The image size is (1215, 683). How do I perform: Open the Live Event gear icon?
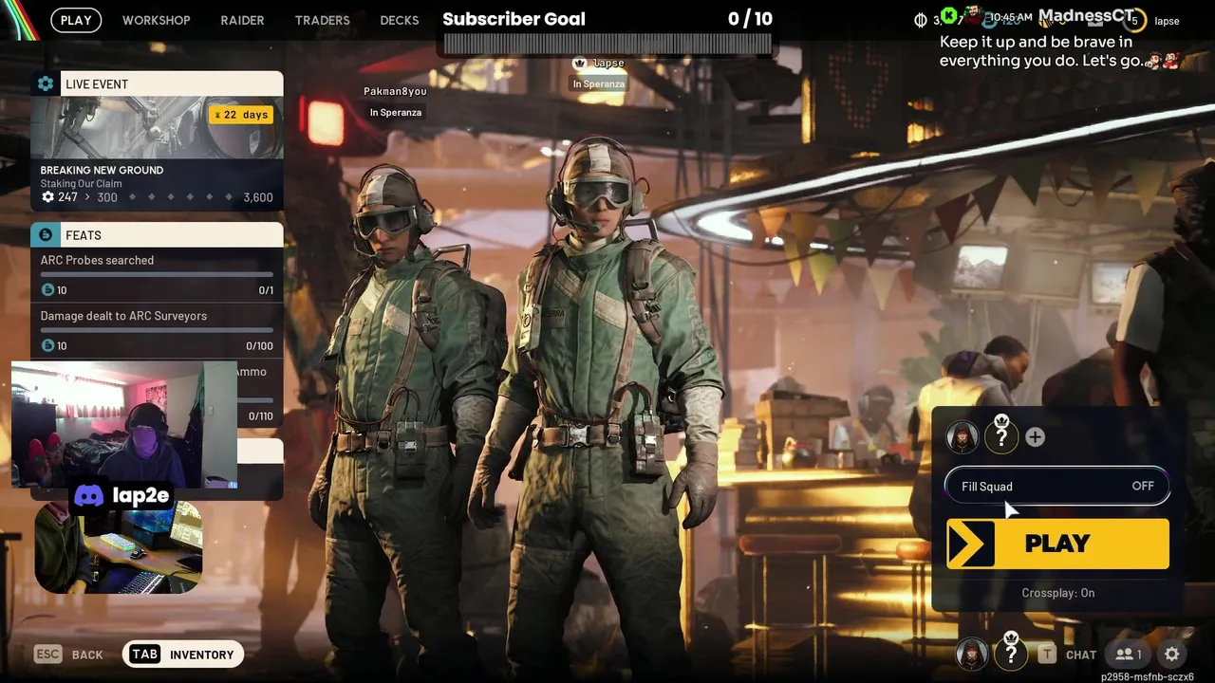point(46,83)
